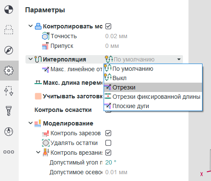Toggle Контроль врезания checkbox
Screen dimensions: 211x181
click(108, 153)
